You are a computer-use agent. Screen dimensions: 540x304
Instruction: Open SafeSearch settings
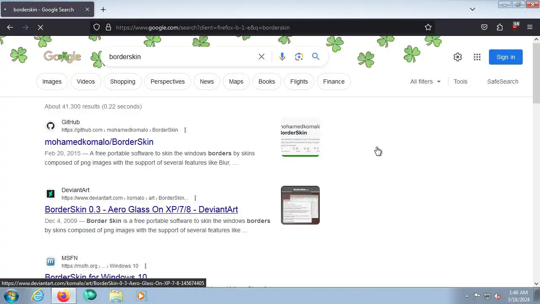click(x=502, y=81)
